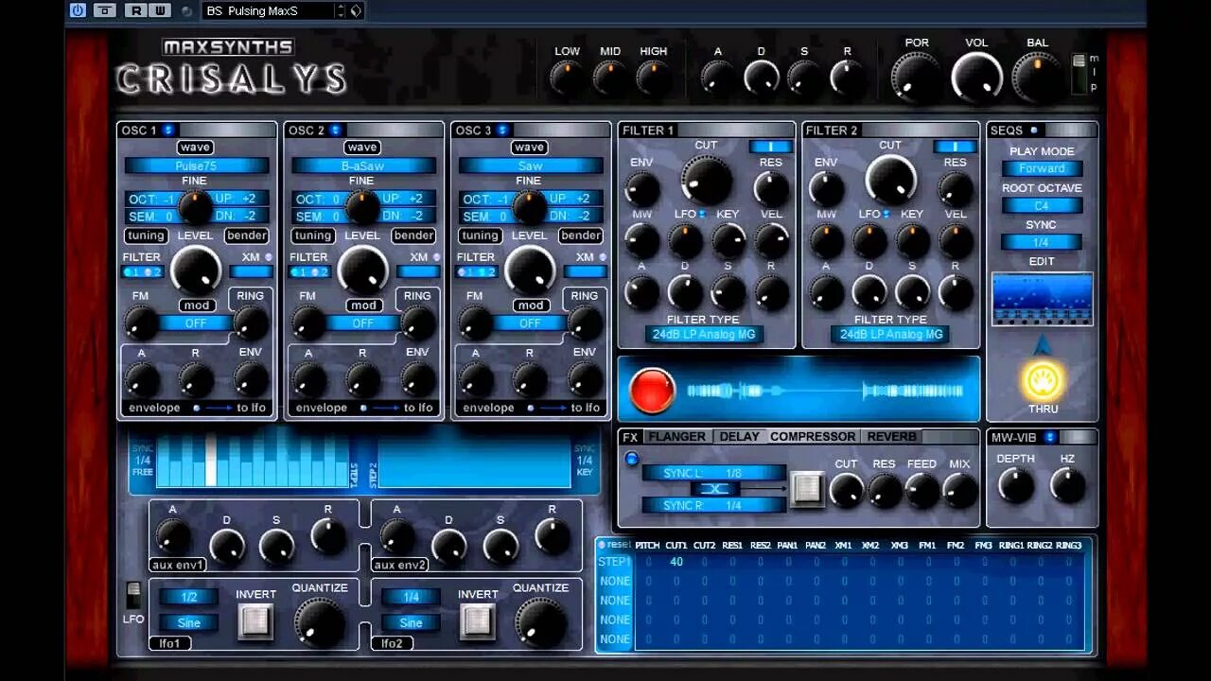Toggle OSC 1 XM indicator LED
The height and width of the screenshot is (681, 1211).
(268, 257)
